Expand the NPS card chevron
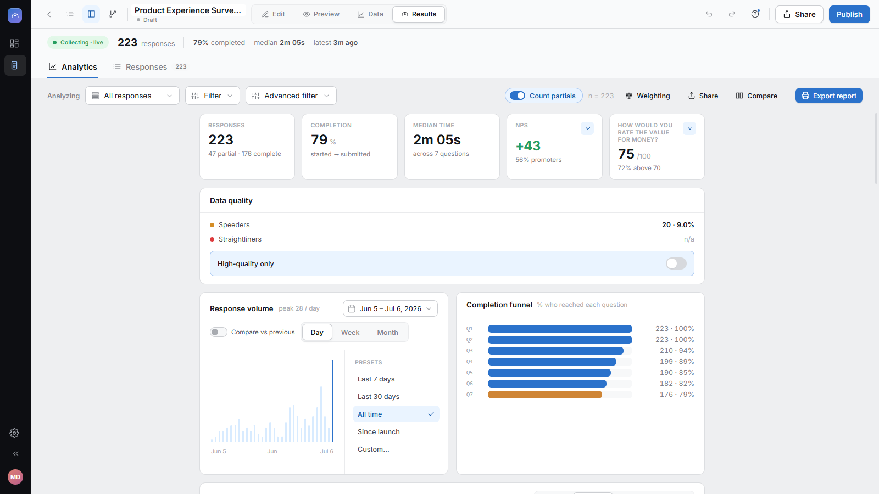Screen dimensions: 879x494 click(587, 128)
